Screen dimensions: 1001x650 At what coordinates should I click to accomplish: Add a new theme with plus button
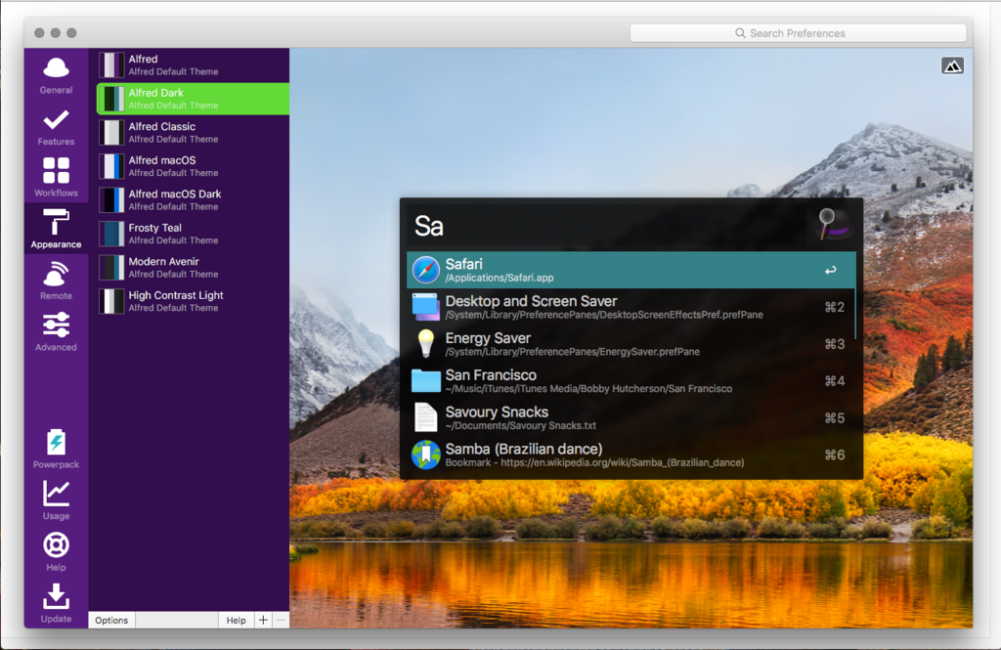pyautogui.click(x=263, y=620)
